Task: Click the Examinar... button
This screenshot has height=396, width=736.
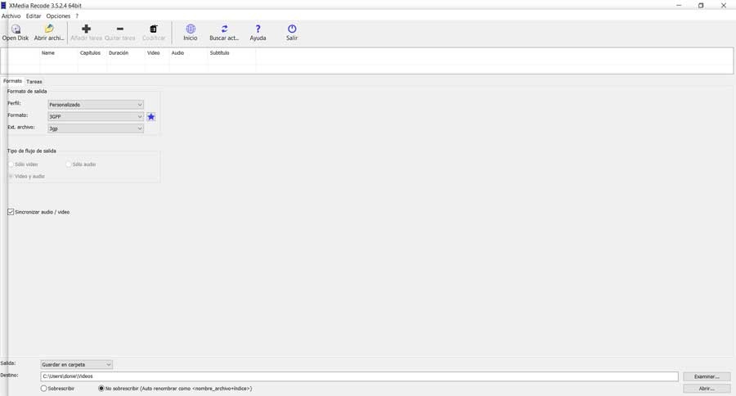Action: [707, 376]
